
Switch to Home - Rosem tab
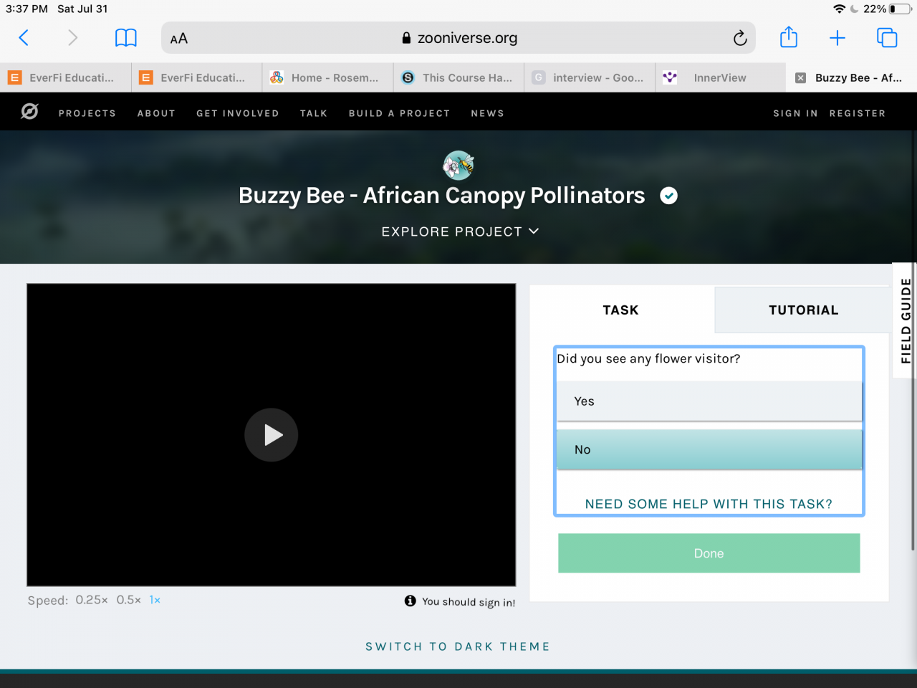(x=327, y=77)
